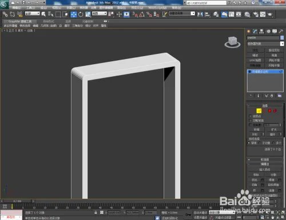
Task: Open the named selection sets dropdown
Action: [x=182, y=14]
